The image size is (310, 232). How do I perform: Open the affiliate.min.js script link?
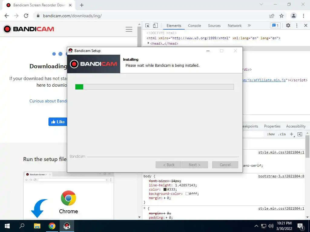(x=264, y=80)
